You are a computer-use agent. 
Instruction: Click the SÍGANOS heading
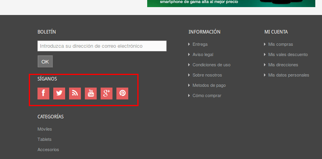[47, 79]
